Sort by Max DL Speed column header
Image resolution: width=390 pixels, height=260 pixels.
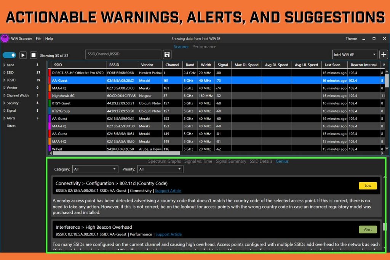pyautogui.click(x=246, y=65)
